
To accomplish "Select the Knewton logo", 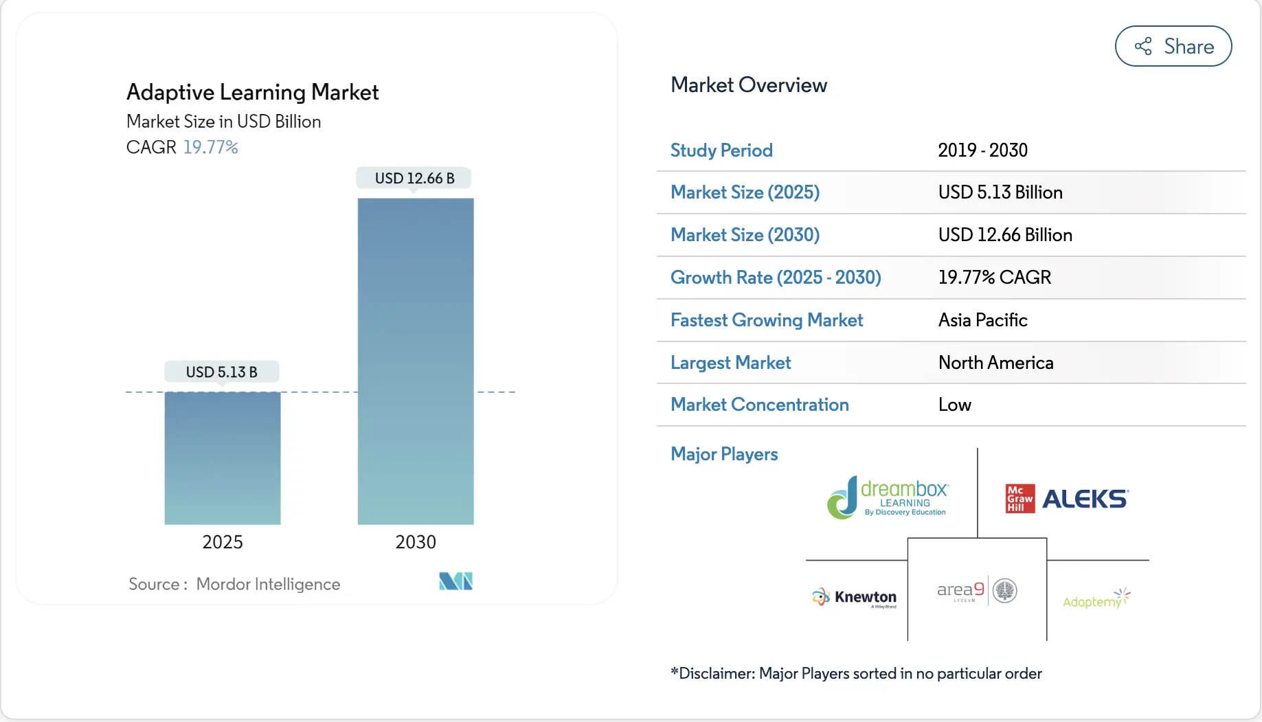I will tap(854, 596).
